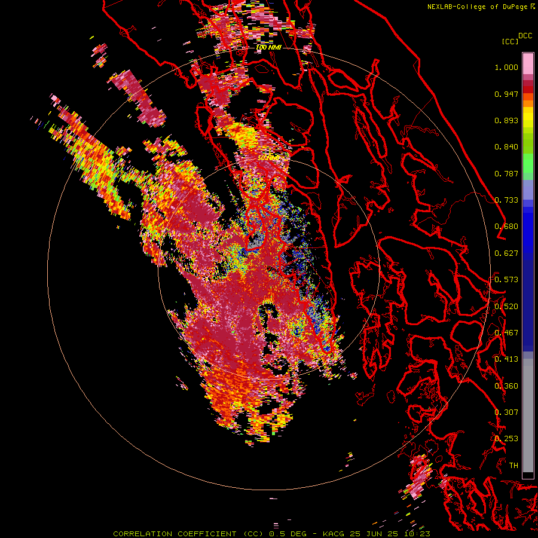Select the 0.573 scale value
Screen dimensions: 538x538
pyautogui.click(x=506, y=280)
